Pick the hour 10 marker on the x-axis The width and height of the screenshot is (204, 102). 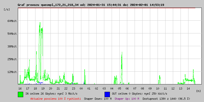point(158,88)
